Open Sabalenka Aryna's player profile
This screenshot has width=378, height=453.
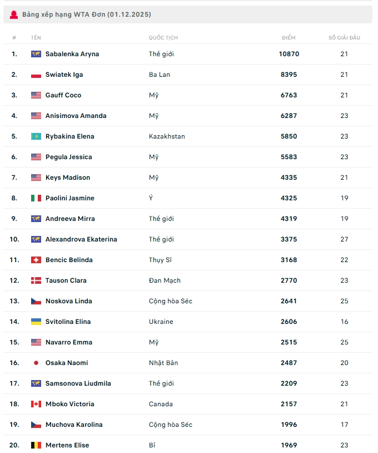[x=72, y=54]
